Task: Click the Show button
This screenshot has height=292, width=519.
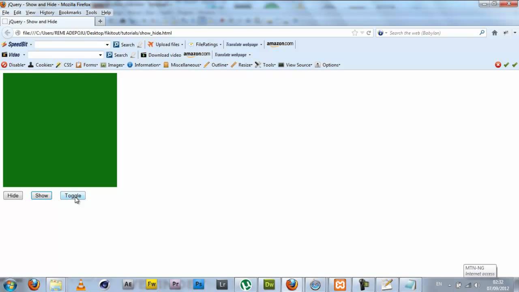Action: [41, 195]
